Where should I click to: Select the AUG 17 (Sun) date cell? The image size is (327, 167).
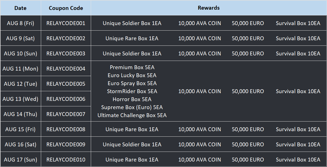point(20,160)
